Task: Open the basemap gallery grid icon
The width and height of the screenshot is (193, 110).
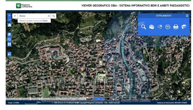Action: click(9, 44)
